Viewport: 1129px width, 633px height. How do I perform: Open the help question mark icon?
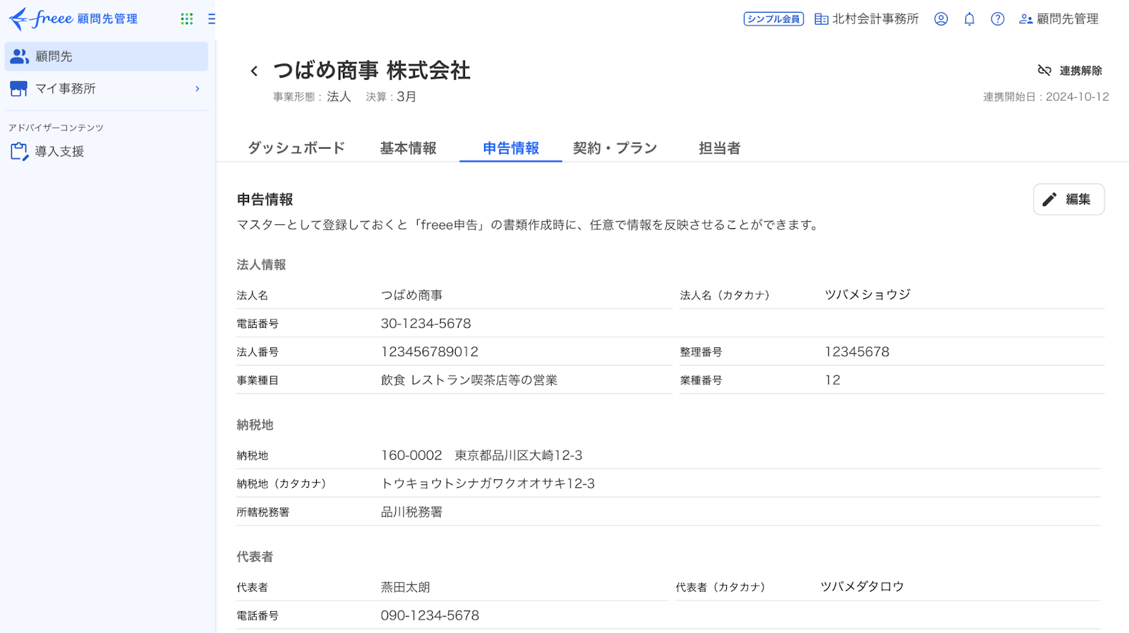point(997,19)
